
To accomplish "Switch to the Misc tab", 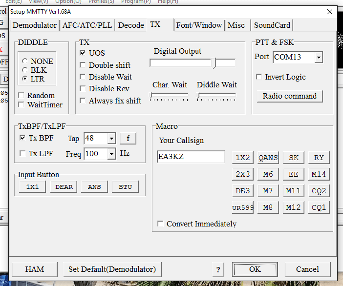I will tap(237, 25).
